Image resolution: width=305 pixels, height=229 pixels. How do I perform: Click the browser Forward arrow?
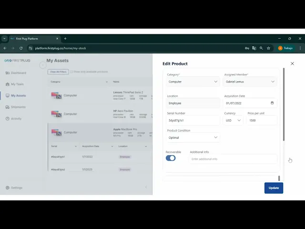13,48
